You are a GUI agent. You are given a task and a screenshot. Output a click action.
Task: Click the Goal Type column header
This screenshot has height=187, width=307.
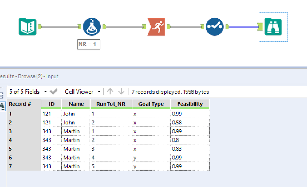151,104
